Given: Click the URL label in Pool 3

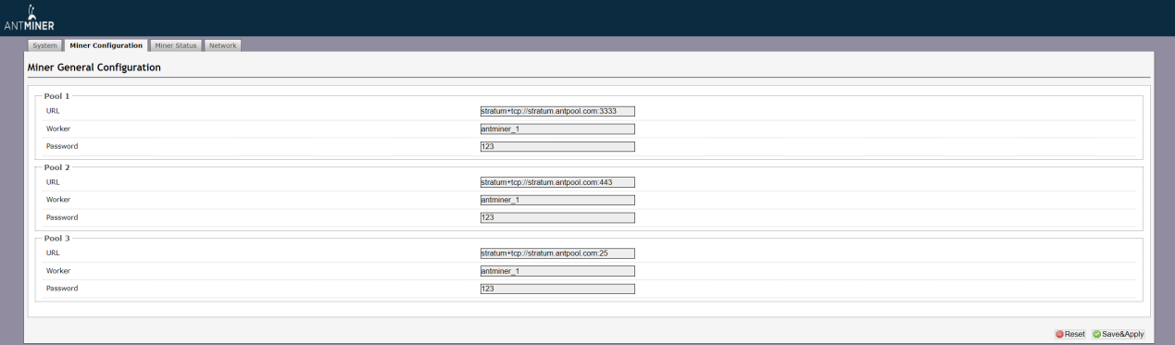Looking at the screenshot, I should point(53,253).
